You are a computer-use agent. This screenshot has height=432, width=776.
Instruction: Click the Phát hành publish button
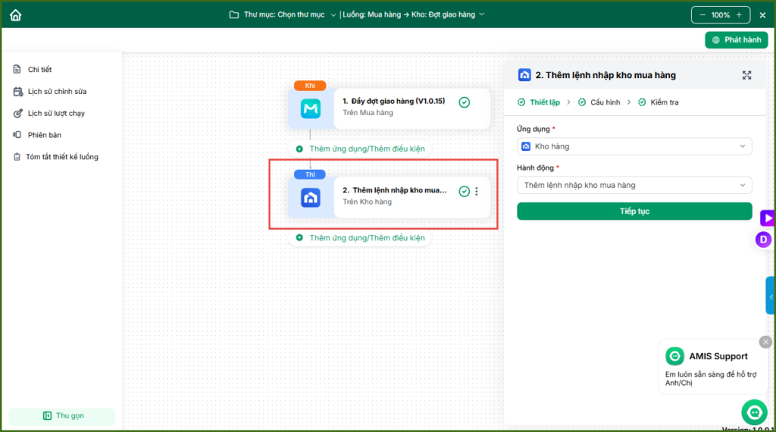point(736,40)
